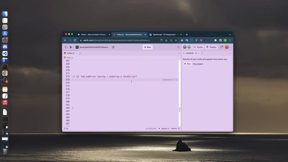Toggle the sidebar panel icon at the header's left
Screen dimensions: 288x162
pyautogui.click(x=66, y=47)
